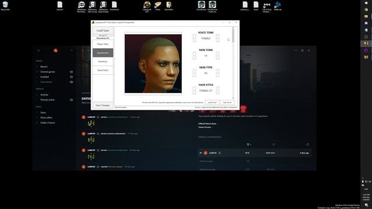Open the notification center on taskbar
Screen dimensions: 372x209
[366, 205]
